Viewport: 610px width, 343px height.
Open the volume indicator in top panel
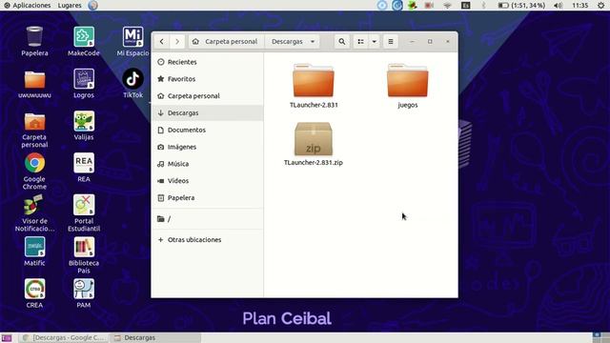[x=559, y=5]
